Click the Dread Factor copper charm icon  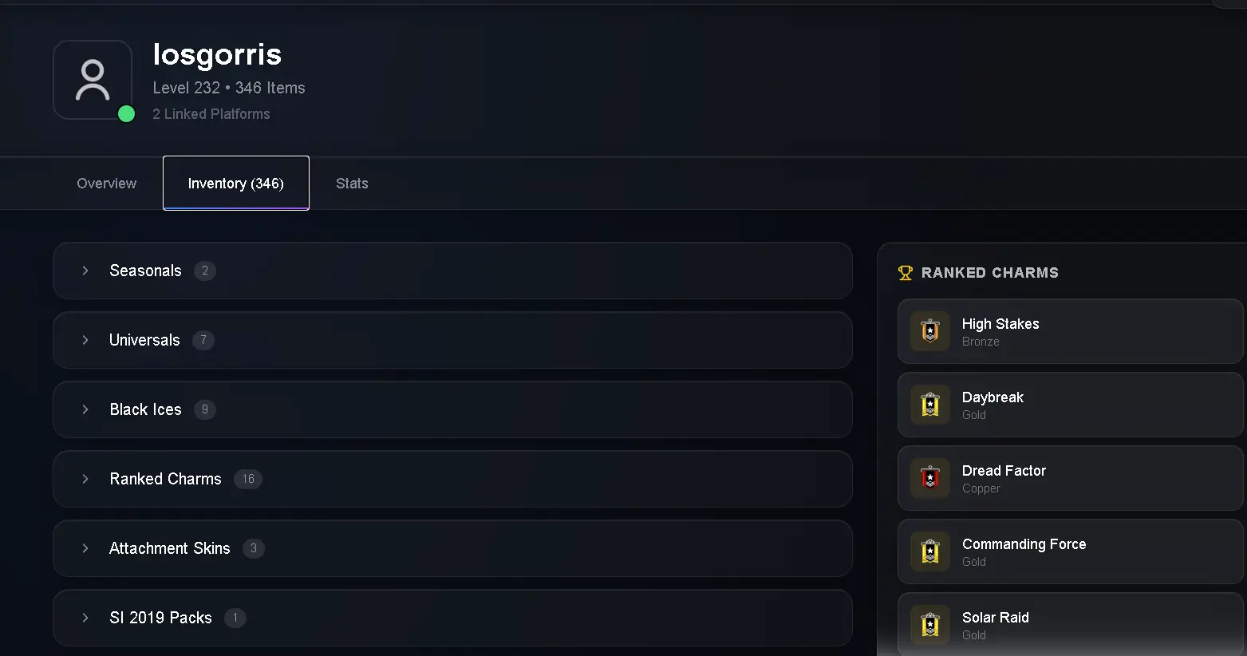click(930, 478)
